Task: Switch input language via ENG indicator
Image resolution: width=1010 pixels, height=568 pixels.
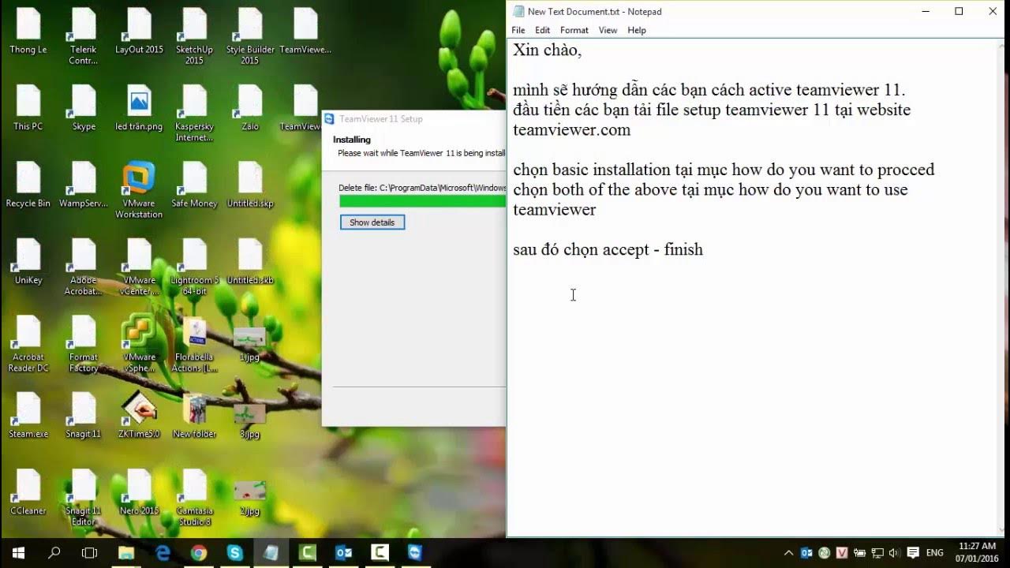Action: coord(935,553)
